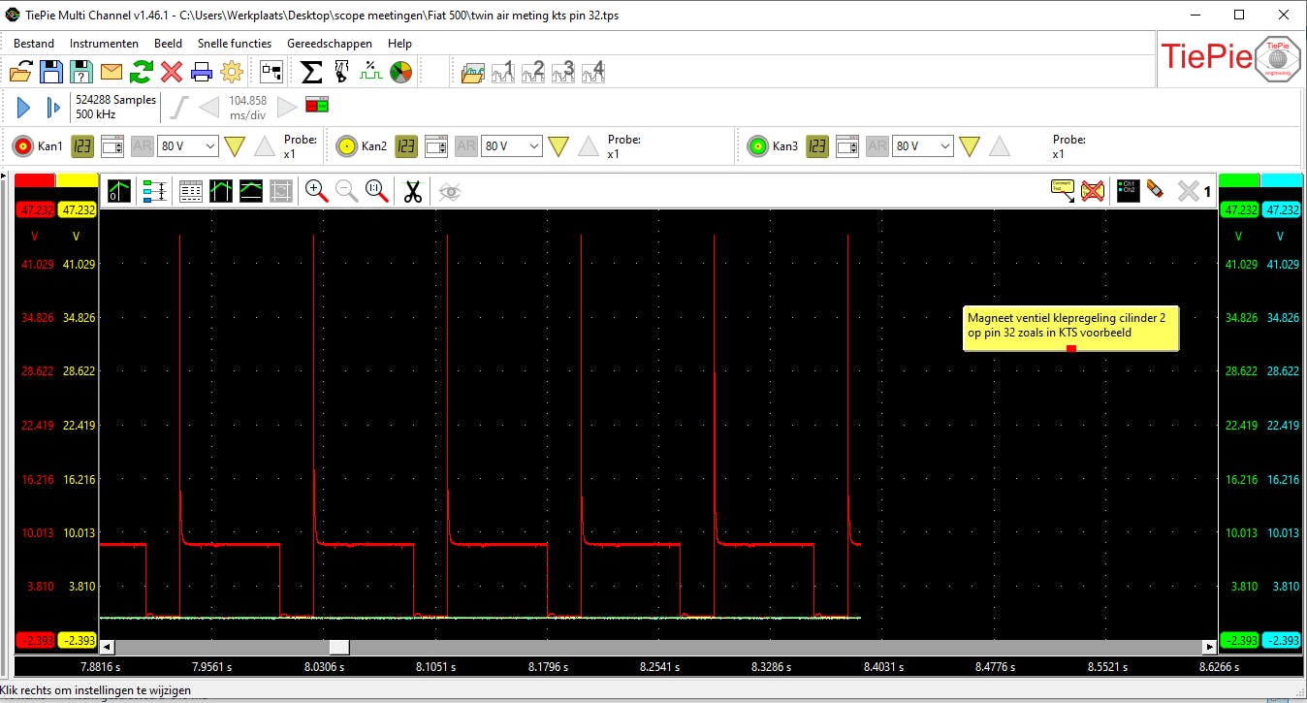This screenshot has height=703, width=1307.
Task: Click the envelope email icon
Action: [112, 72]
